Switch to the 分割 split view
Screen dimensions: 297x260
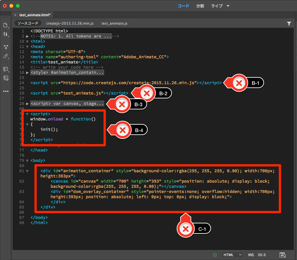click(200, 6)
